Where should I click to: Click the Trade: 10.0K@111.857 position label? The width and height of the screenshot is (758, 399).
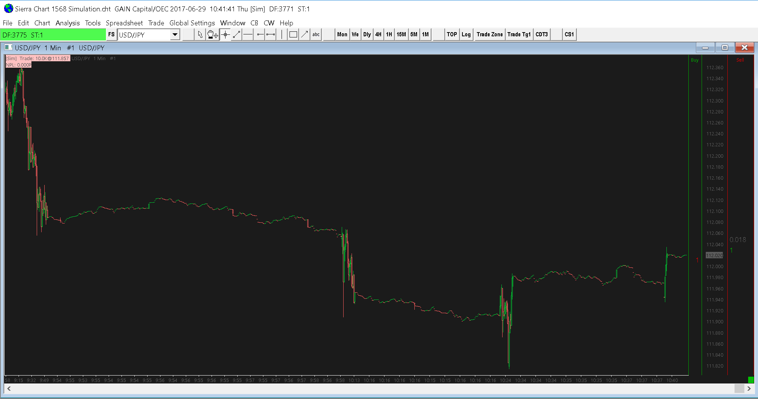coord(37,58)
